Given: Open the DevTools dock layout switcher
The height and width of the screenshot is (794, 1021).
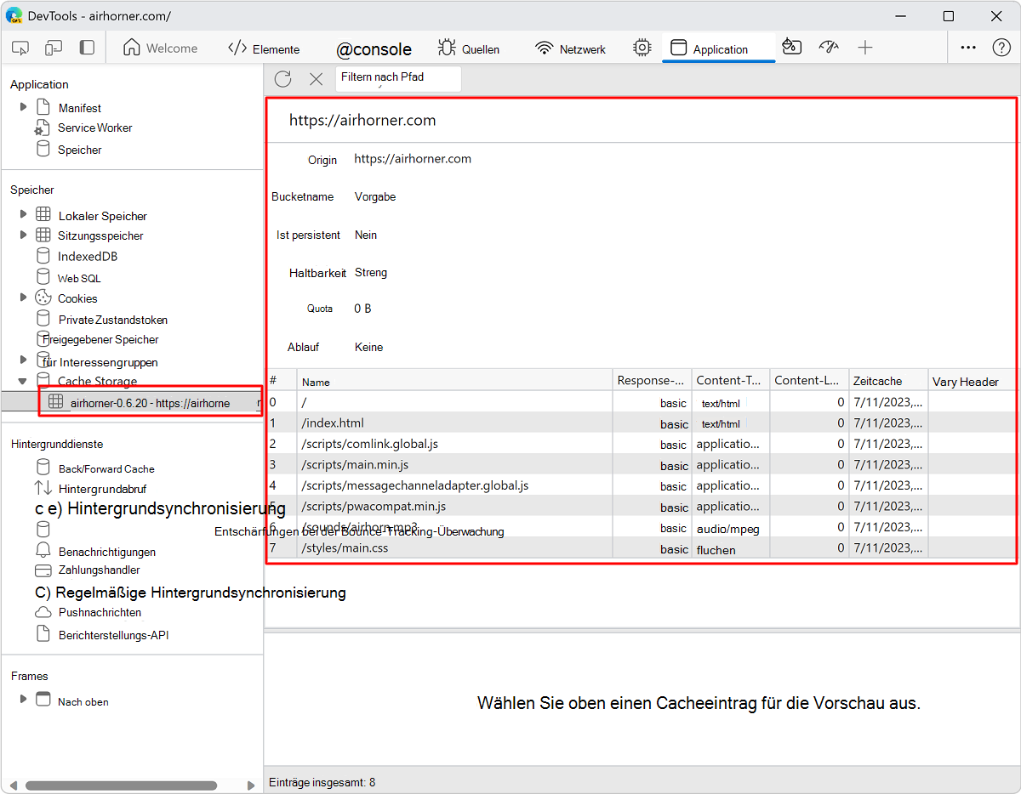Looking at the screenshot, I should [86, 48].
